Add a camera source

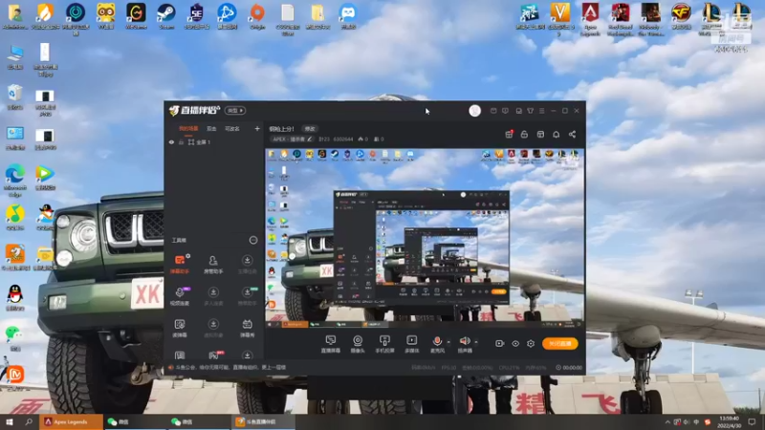pos(358,344)
